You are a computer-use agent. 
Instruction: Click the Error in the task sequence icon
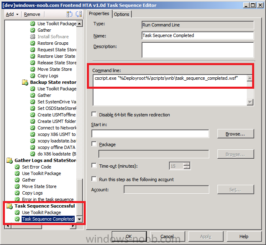(x=17, y=199)
